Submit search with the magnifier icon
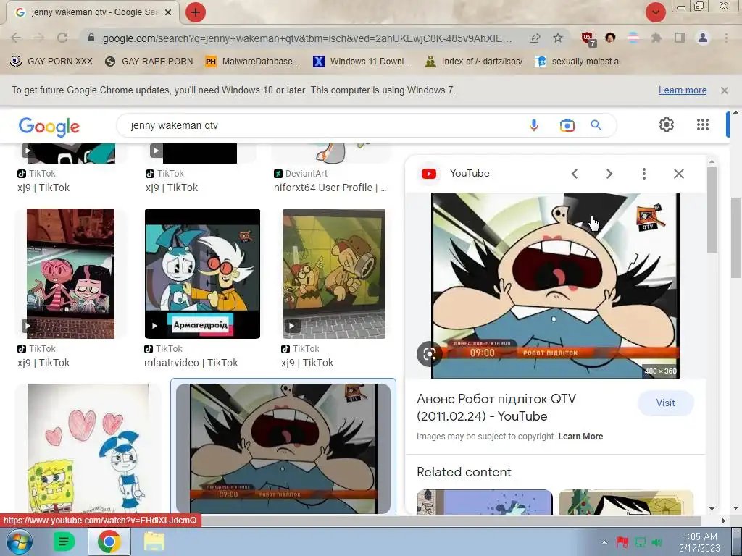Viewport: 742px width, 556px height. (x=596, y=125)
